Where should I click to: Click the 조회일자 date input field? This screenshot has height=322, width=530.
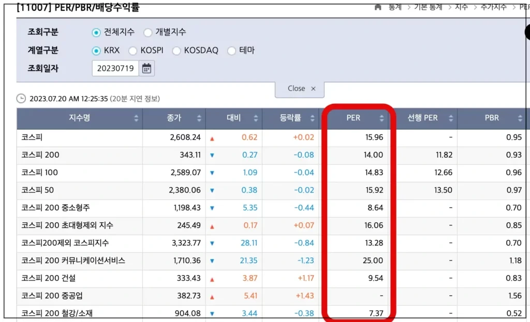pos(115,69)
